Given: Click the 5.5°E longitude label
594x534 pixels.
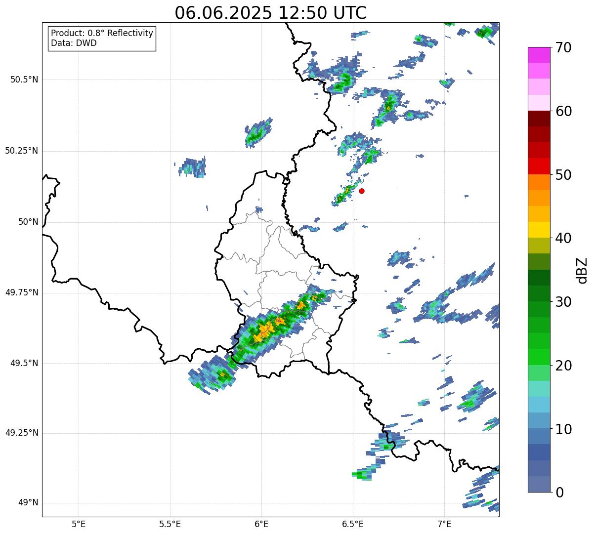Looking at the screenshot, I should pos(170,524).
